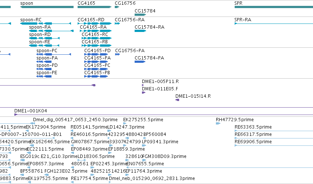This screenshot has width=313, height=184.
Task: Open CDS CG4165-PD
Action: pos(96,54)
